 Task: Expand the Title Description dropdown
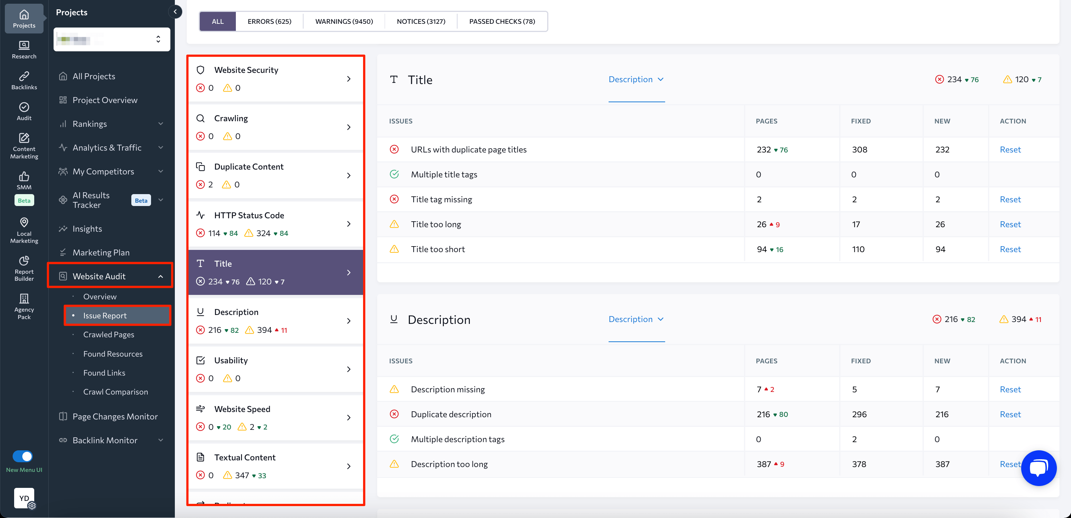[635, 79]
